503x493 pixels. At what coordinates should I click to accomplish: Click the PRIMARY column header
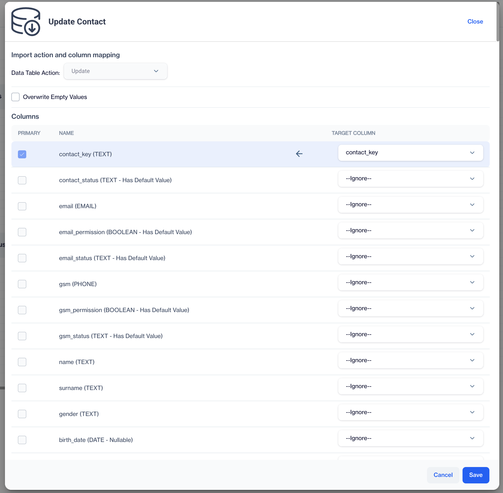coord(29,133)
